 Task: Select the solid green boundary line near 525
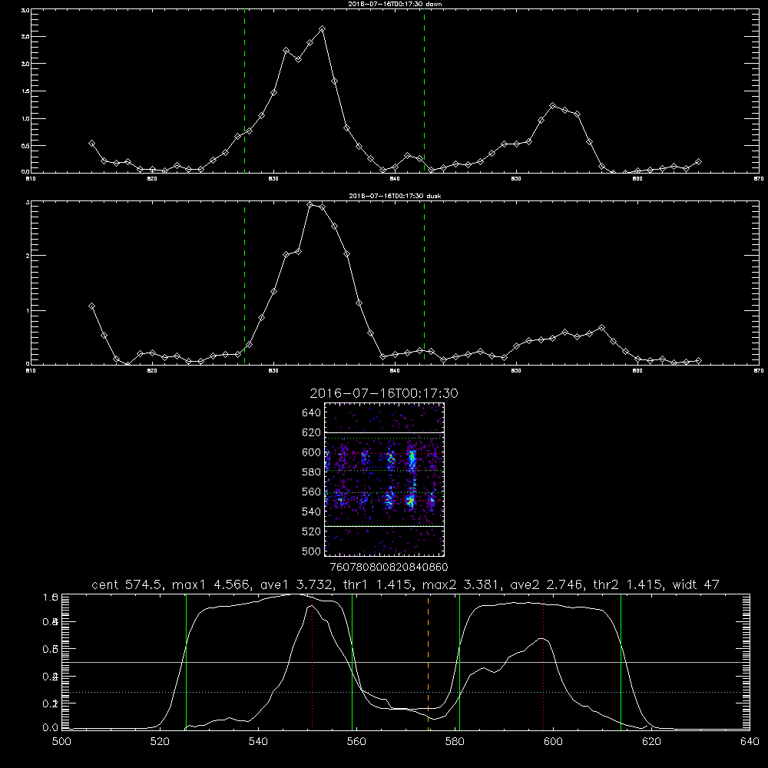[186, 662]
